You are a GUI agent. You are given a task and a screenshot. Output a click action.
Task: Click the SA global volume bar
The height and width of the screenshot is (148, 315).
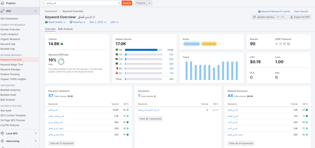pos(143,49)
